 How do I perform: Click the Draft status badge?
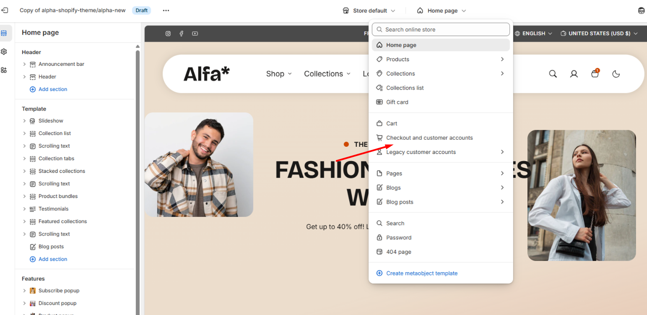pyautogui.click(x=142, y=10)
